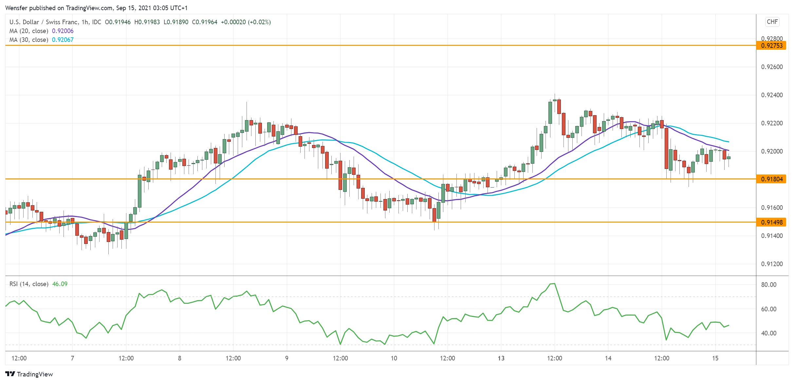This screenshot has height=383, width=794.
Task: Click the close price C0.91964 in the legend
Action: (x=204, y=22)
